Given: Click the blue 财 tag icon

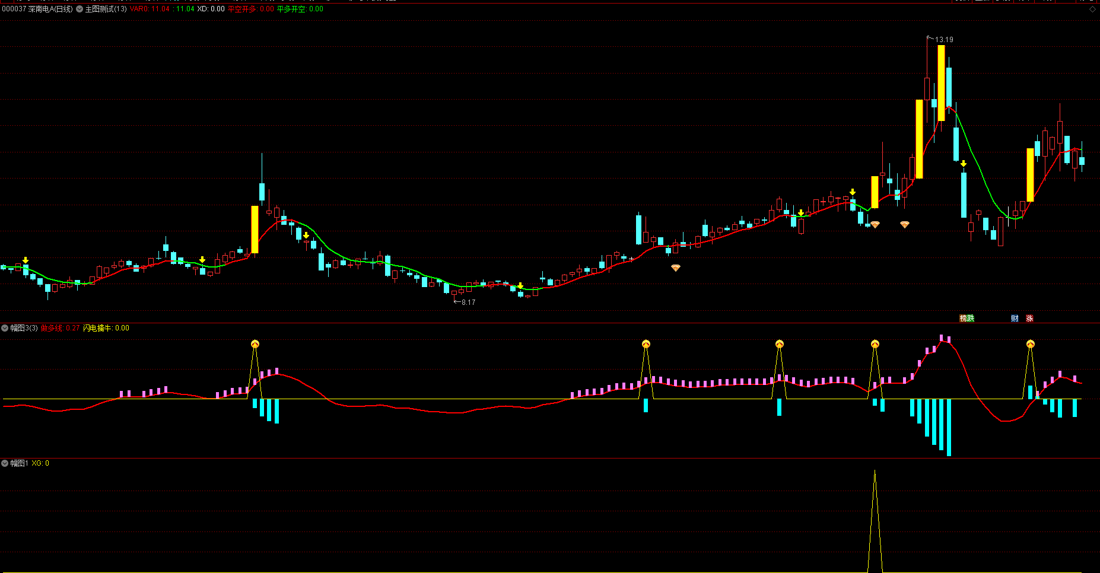Looking at the screenshot, I should pyautogui.click(x=1015, y=319).
